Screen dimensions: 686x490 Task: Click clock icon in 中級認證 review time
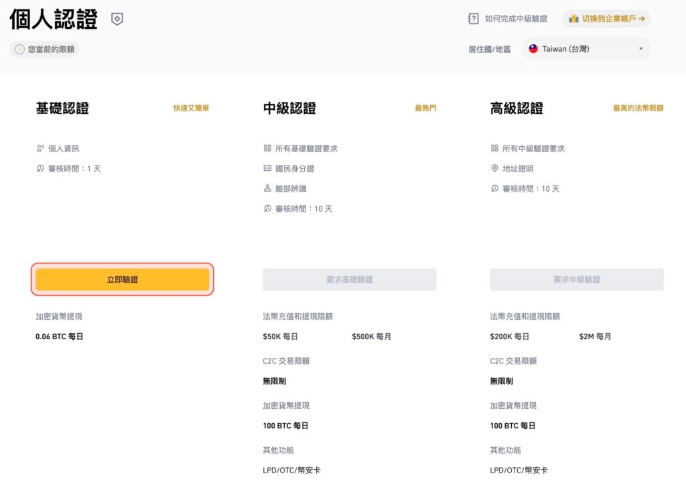click(267, 208)
